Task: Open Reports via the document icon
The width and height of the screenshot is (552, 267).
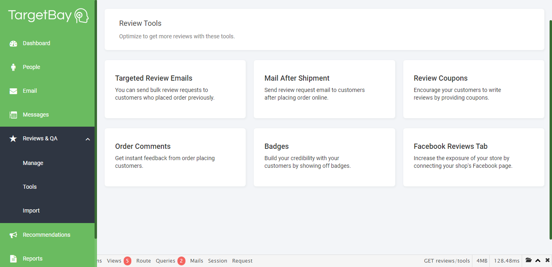Action: coord(13,259)
